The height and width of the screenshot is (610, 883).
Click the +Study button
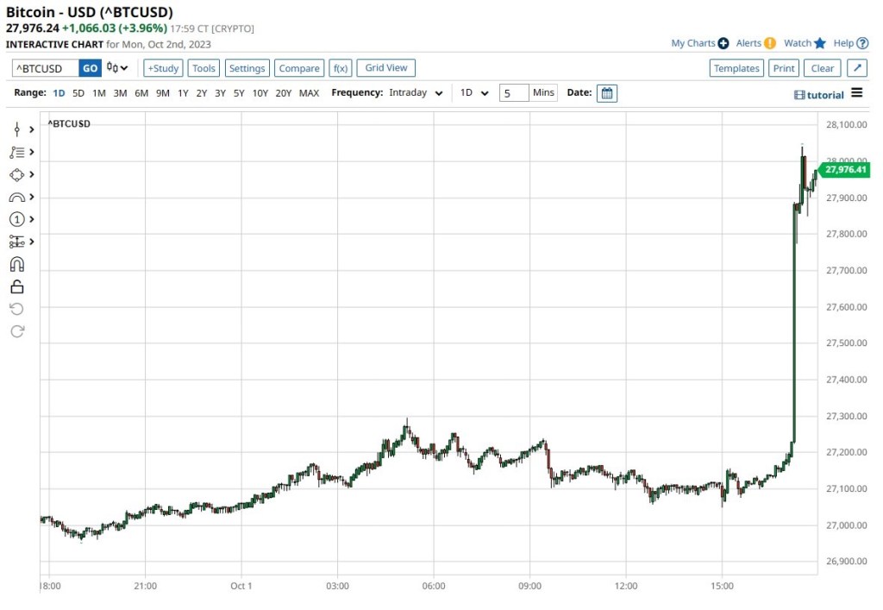point(163,68)
